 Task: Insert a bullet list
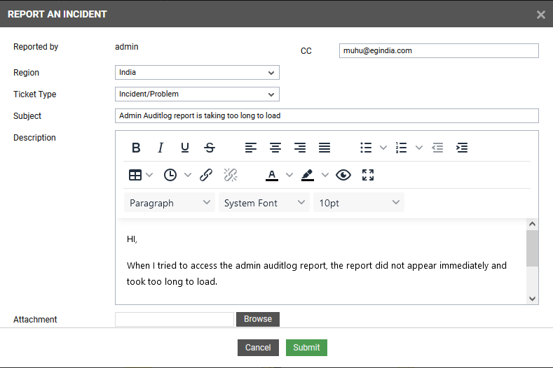pos(366,148)
